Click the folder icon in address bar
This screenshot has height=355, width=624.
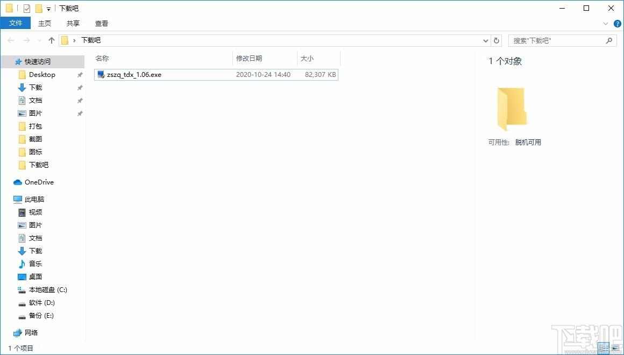(65, 40)
